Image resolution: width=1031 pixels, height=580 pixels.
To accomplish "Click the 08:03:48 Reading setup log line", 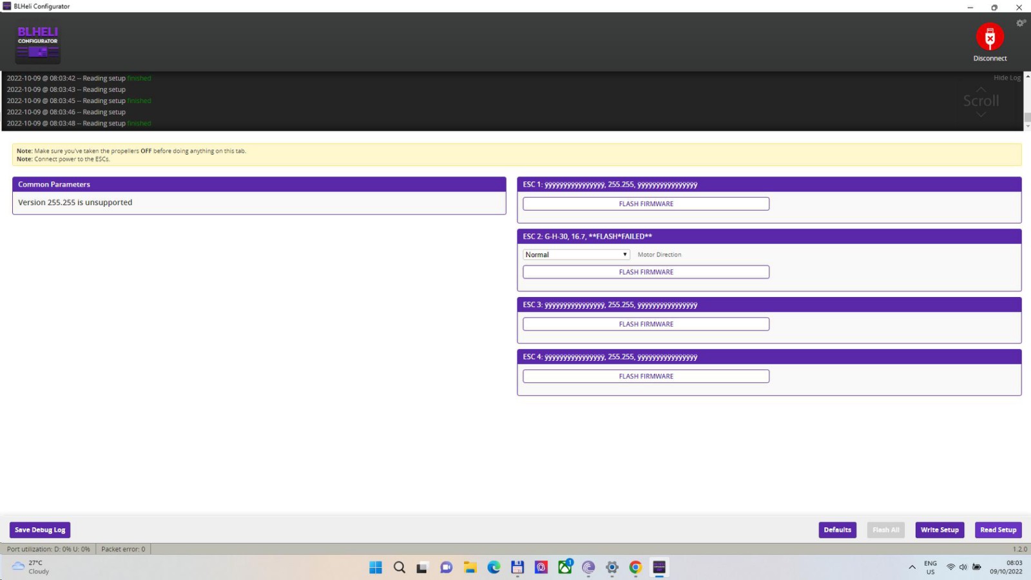I will pos(79,123).
